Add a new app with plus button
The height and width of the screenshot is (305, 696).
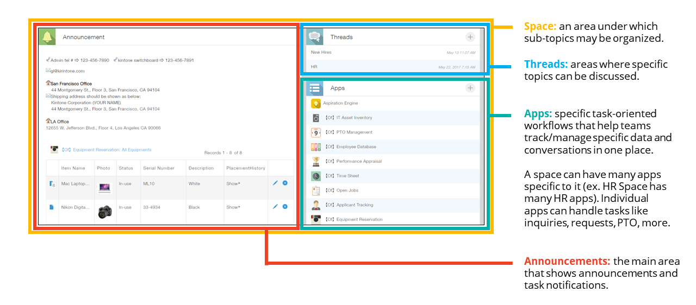pyautogui.click(x=470, y=88)
